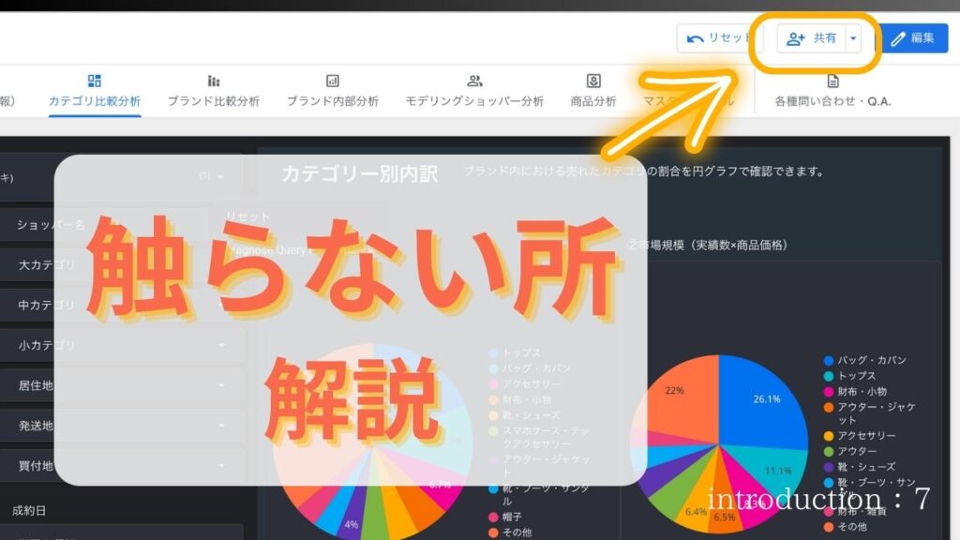
Task: Click the カテゴリ比較分析 tab icon
Action: coord(95,81)
